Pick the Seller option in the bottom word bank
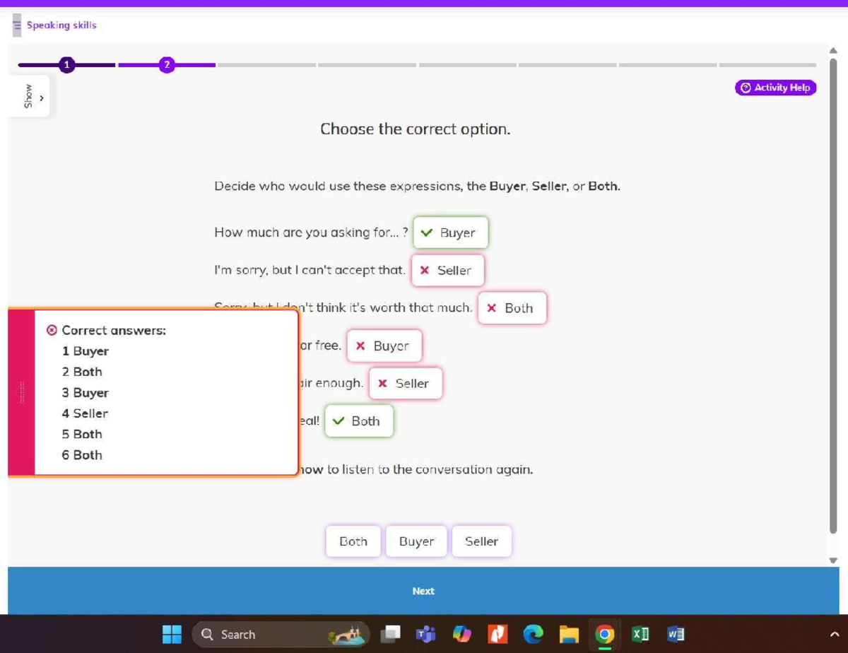The height and width of the screenshot is (653, 848). pyautogui.click(x=481, y=541)
